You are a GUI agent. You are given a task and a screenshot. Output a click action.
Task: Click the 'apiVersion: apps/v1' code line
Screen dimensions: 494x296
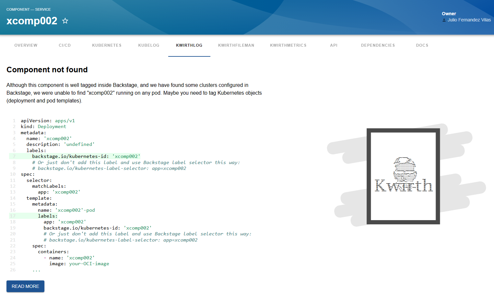[48, 121]
